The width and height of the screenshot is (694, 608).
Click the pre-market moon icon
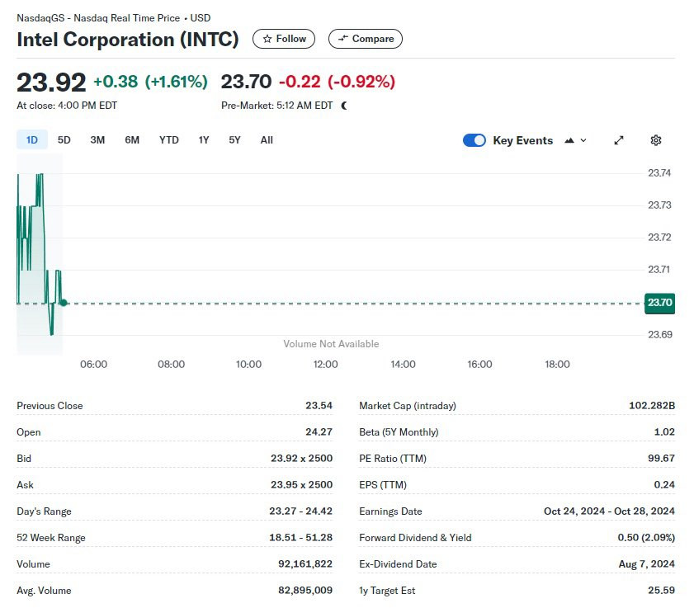click(x=344, y=106)
